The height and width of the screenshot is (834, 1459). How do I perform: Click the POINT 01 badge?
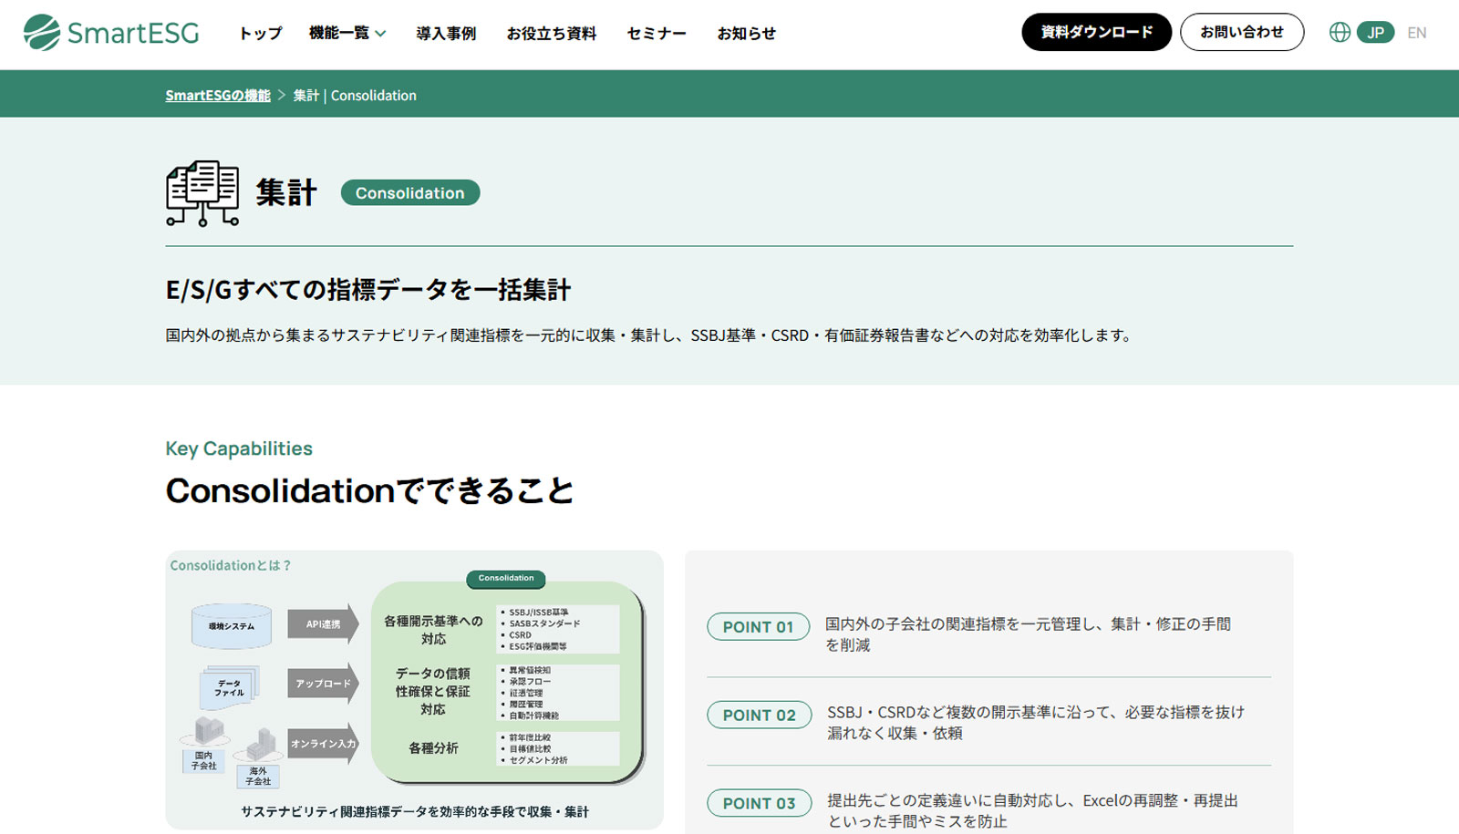759,626
